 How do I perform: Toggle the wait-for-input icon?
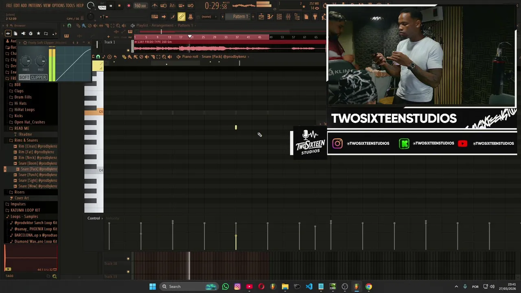(x=164, y=6)
